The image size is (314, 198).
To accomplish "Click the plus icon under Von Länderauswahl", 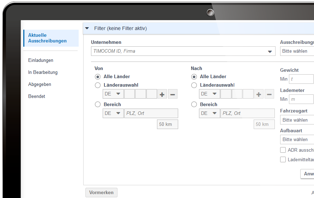I will pyautogui.click(x=162, y=94).
